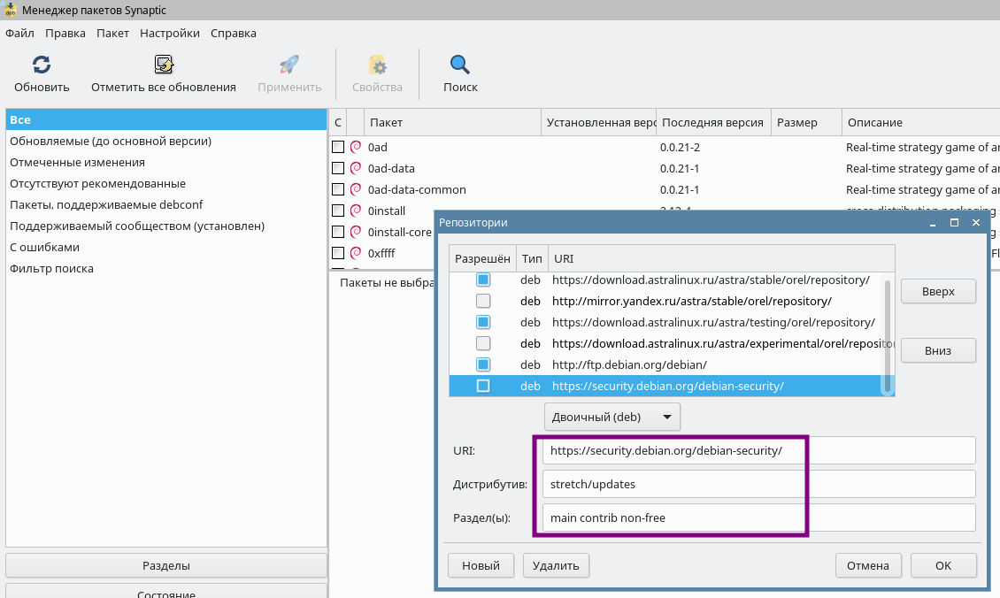This screenshot has width=1000, height=598.
Task: Select Обновляемые (до основной версии) filter
Action: [x=165, y=141]
